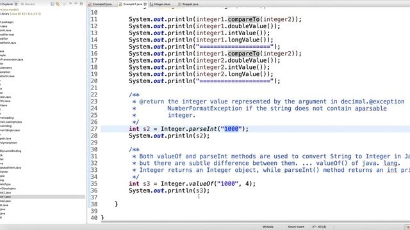Switch to the Servers view tab

28,4
